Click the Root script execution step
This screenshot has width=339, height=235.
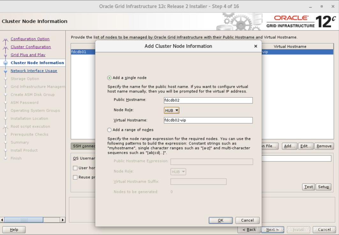pyautogui.click(x=30, y=127)
